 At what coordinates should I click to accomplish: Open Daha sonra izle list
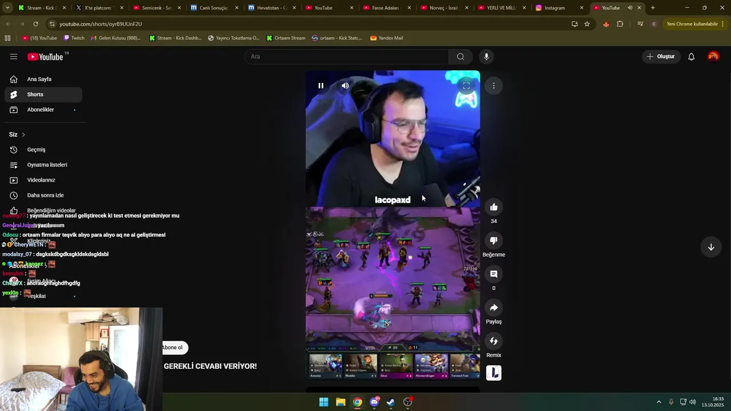coord(43,195)
